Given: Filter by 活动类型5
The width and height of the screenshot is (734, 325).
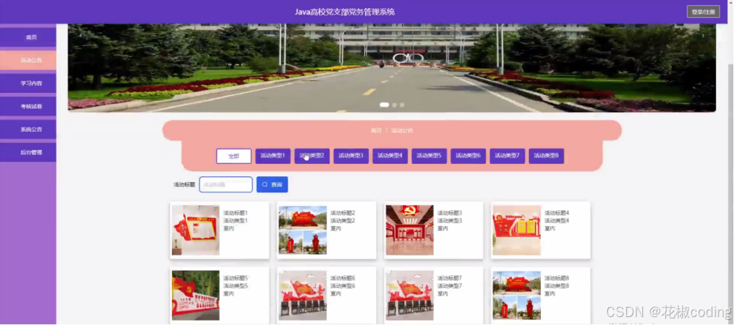Looking at the screenshot, I should (x=429, y=156).
